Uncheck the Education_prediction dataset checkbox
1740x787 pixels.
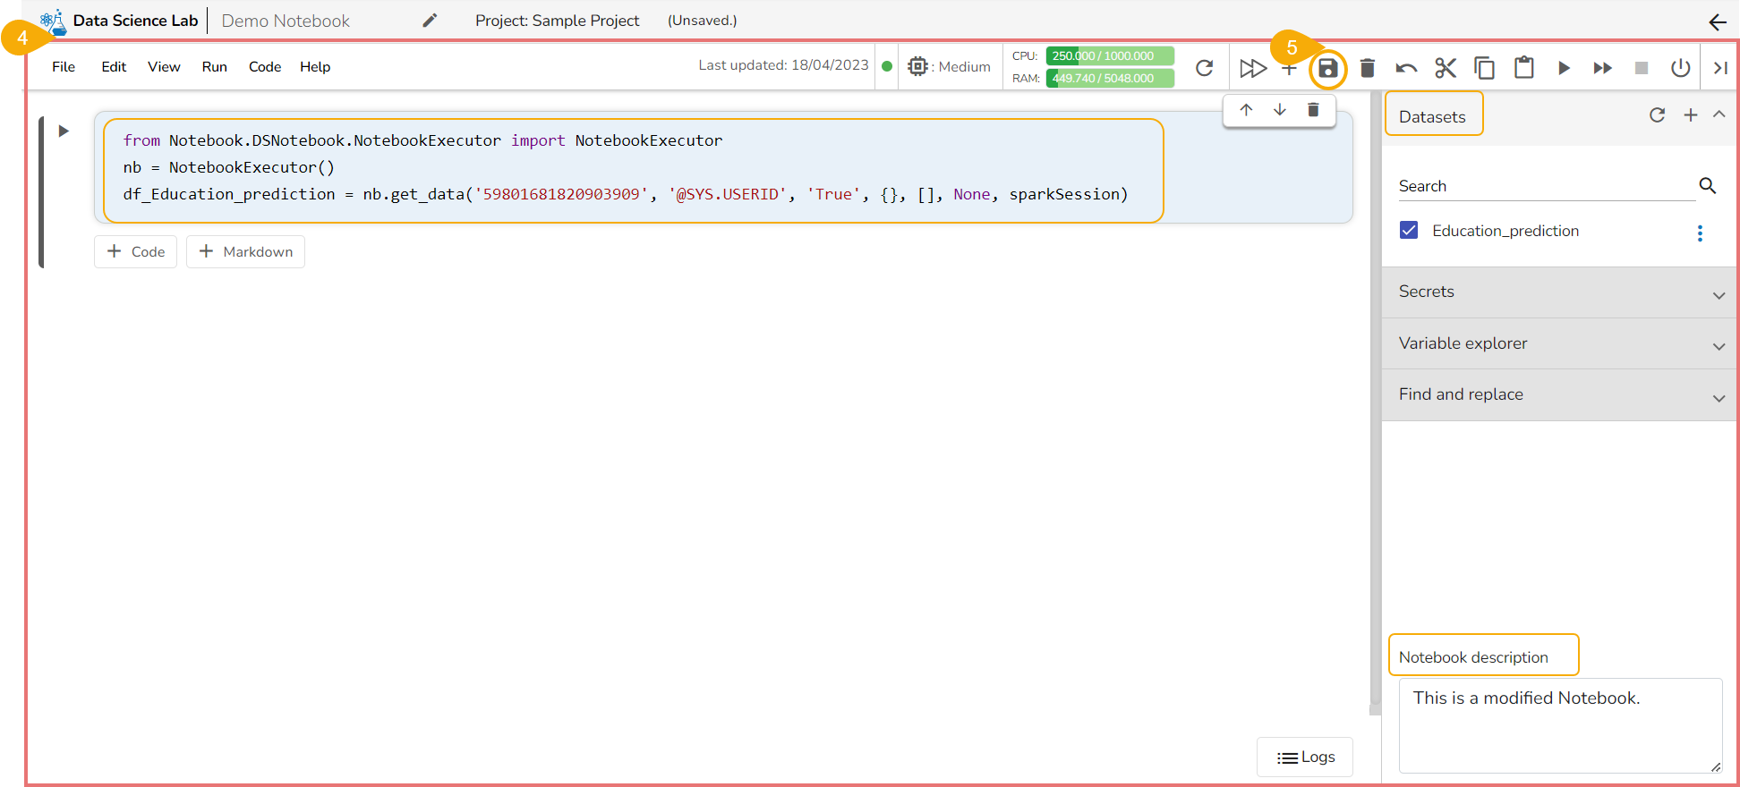point(1409,231)
